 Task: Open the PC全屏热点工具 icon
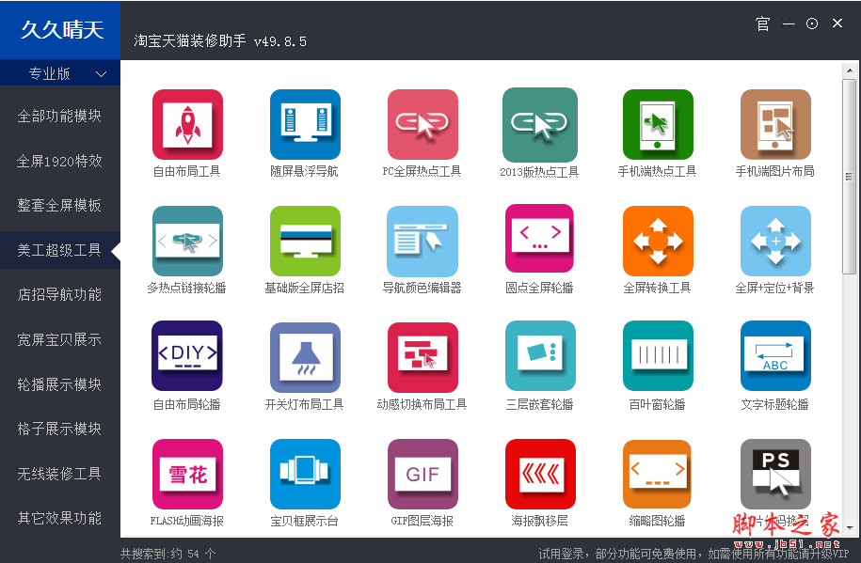point(423,125)
